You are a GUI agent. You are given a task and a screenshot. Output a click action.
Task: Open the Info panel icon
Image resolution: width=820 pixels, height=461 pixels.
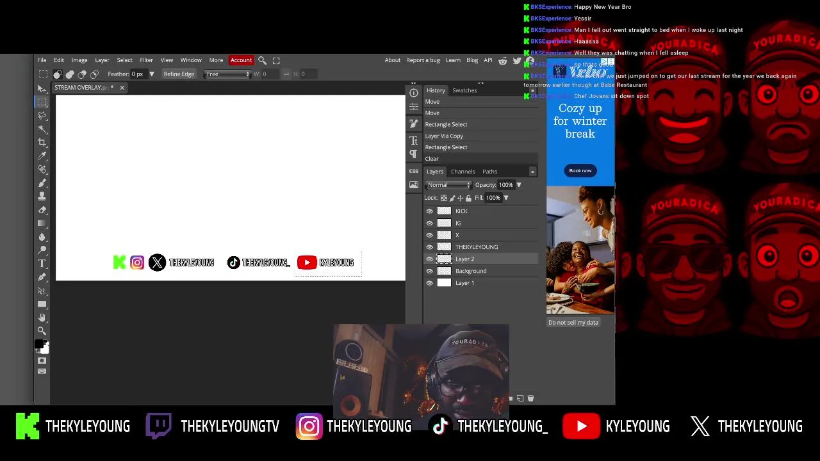click(x=414, y=93)
